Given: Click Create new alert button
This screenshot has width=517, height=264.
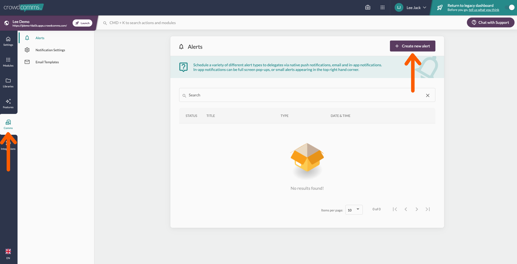Looking at the screenshot, I should 412,46.
